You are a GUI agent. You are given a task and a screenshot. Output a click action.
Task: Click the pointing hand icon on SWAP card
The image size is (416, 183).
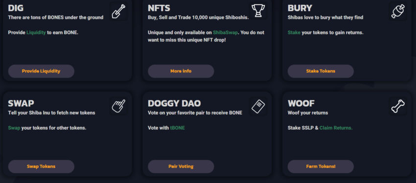click(x=118, y=106)
